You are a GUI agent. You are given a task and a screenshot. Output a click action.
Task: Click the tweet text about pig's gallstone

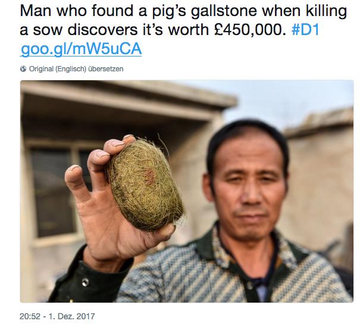click(183, 20)
